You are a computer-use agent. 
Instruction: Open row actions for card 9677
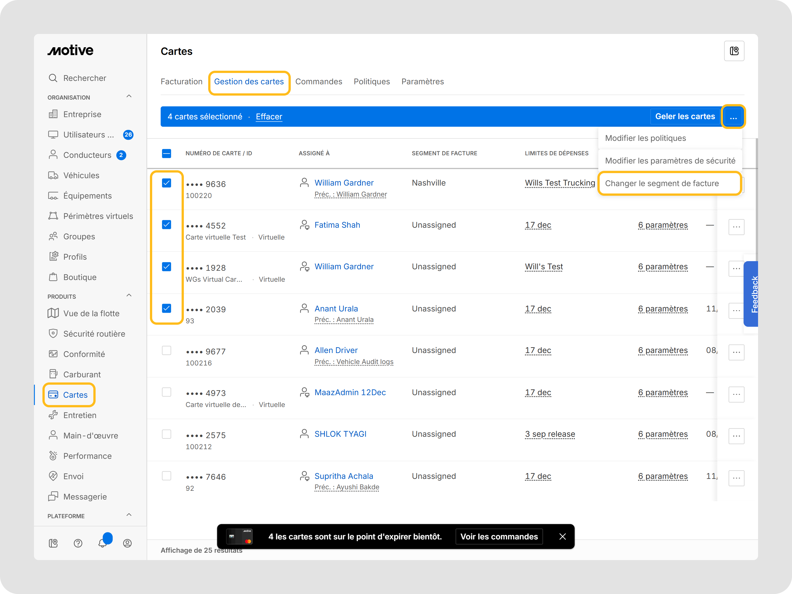[736, 352]
